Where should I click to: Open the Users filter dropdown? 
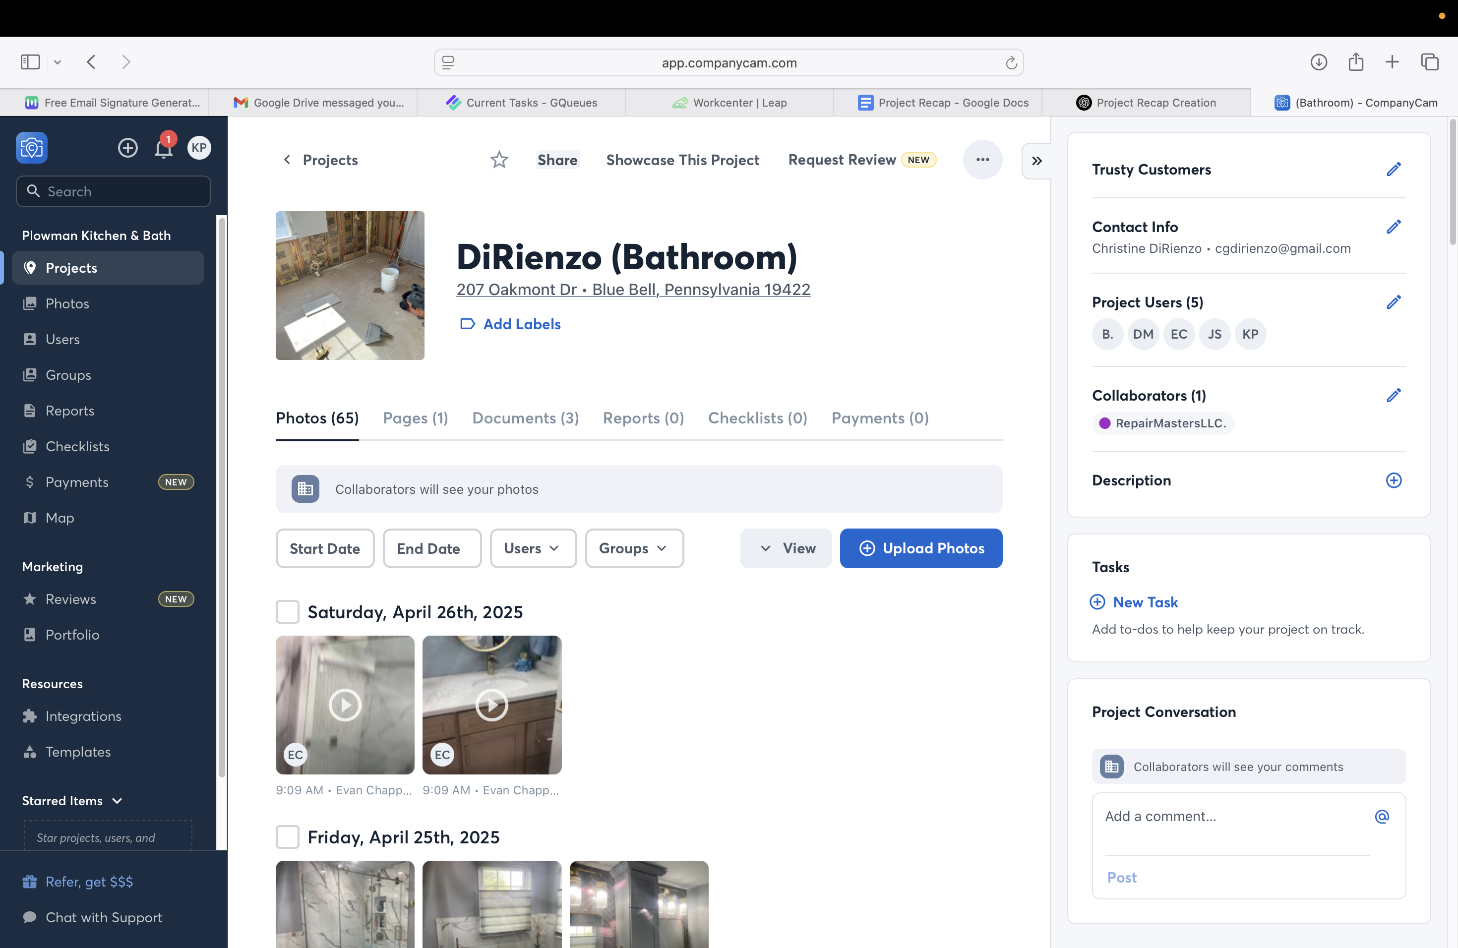point(533,549)
